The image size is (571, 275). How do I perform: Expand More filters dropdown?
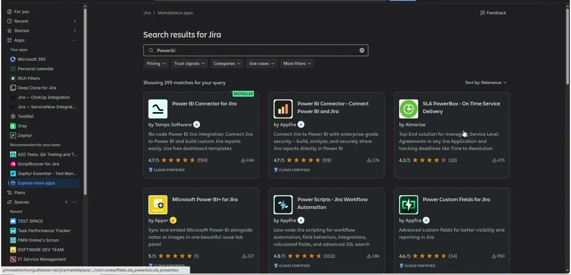tap(297, 63)
